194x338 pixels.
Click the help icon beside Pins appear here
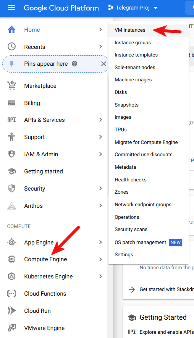point(74,64)
